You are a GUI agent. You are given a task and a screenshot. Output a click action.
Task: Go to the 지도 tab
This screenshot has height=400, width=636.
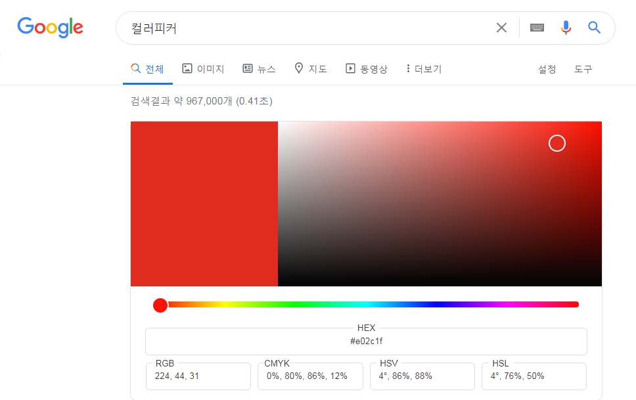(x=311, y=69)
